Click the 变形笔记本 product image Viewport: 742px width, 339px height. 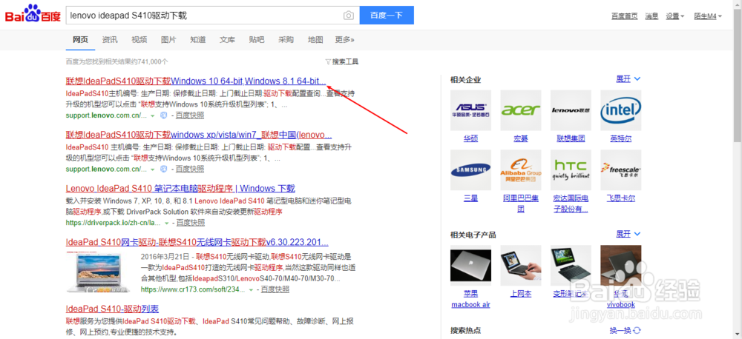coord(571,265)
